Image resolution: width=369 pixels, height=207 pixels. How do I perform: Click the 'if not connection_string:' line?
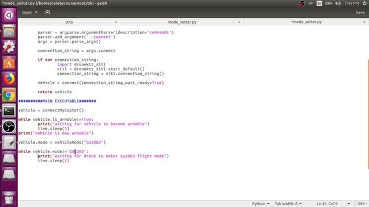pyautogui.click(x=68, y=60)
